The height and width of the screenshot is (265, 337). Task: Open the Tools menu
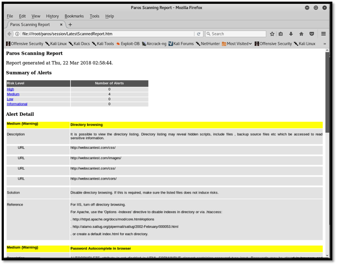point(94,16)
